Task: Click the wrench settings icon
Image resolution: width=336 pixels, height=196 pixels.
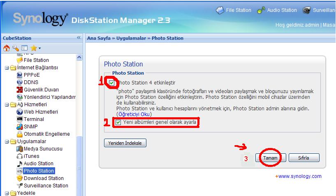Action: pyautogui.click(x=15, y=48)
